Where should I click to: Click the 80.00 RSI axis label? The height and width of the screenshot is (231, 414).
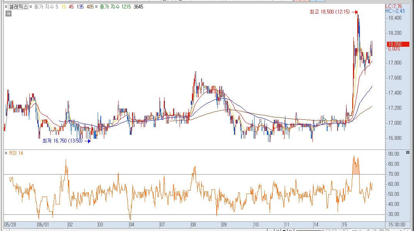394,164
